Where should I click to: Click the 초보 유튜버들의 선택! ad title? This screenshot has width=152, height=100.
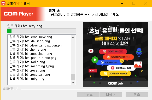(115, 31)
